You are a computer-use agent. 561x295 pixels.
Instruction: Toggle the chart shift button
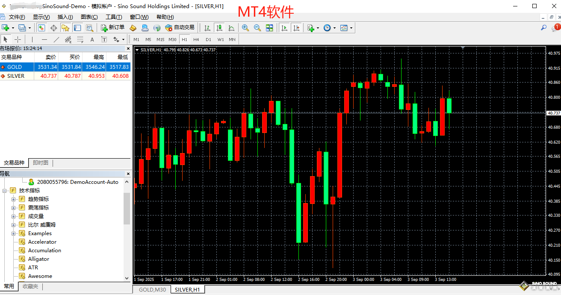tap(296, 28)
